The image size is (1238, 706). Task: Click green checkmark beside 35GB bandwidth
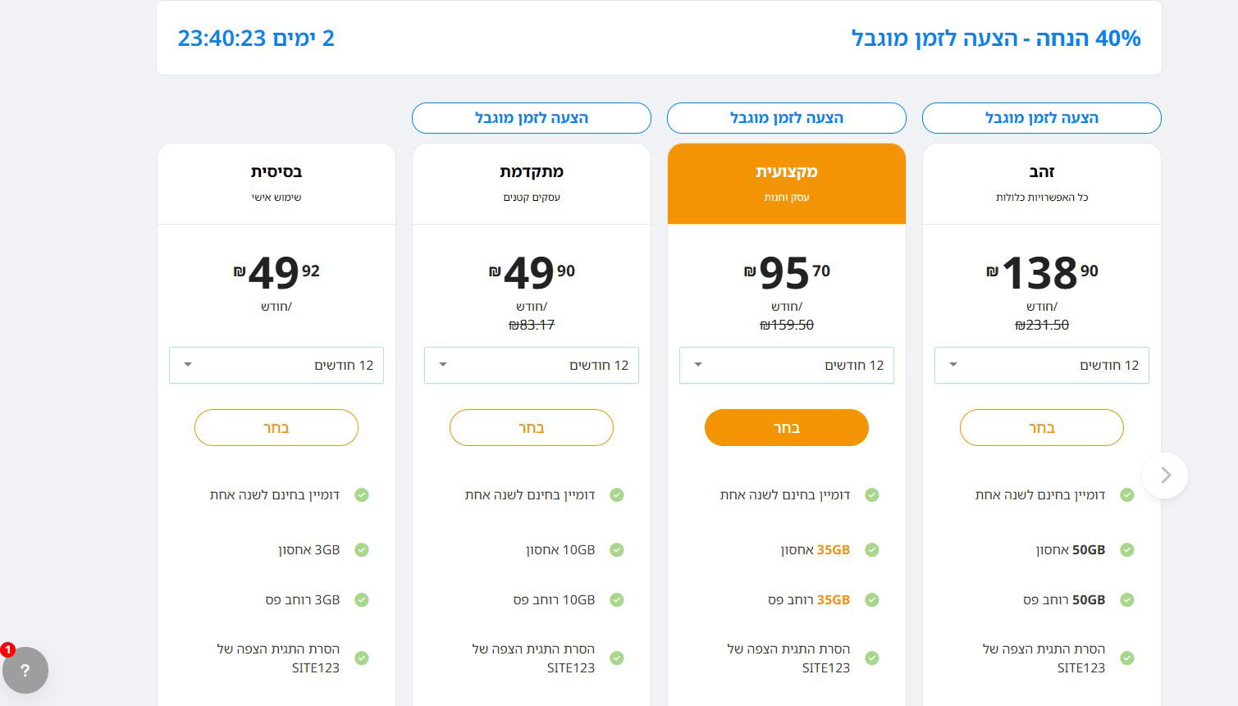tap(872, 600)
